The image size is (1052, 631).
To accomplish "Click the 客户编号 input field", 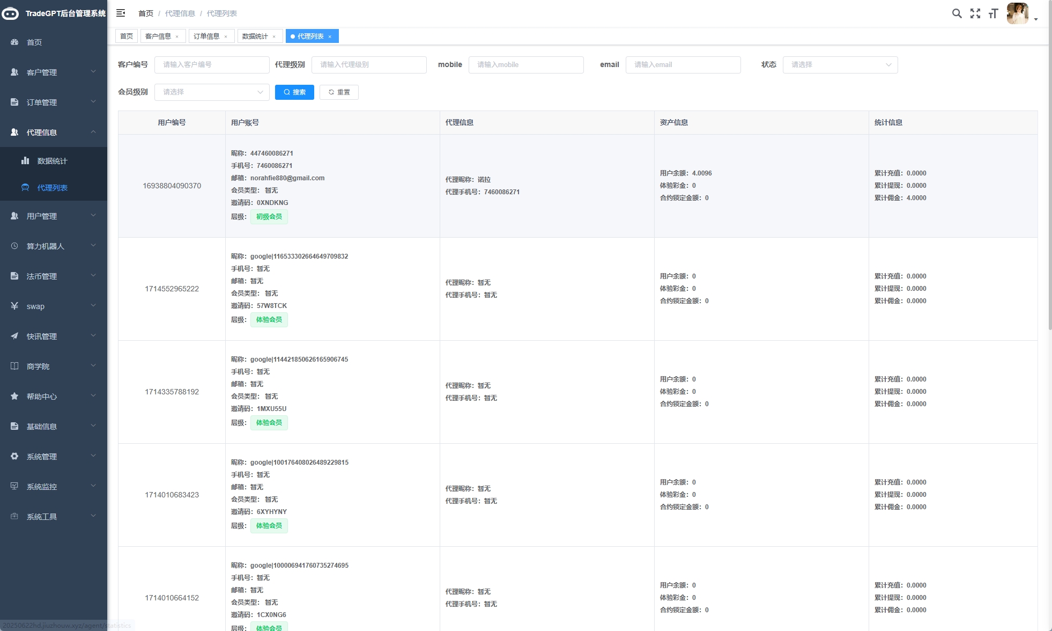I will click(x=212, y=65).
